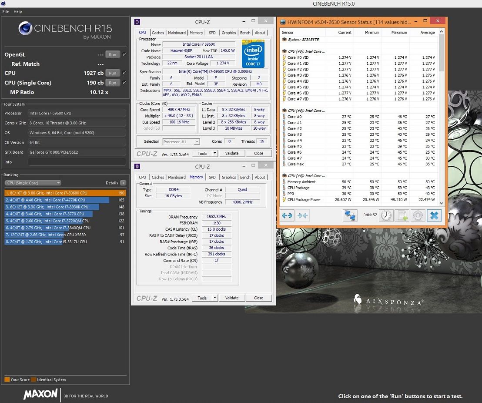Click Close button in CPU-Z Memory window

258,298
